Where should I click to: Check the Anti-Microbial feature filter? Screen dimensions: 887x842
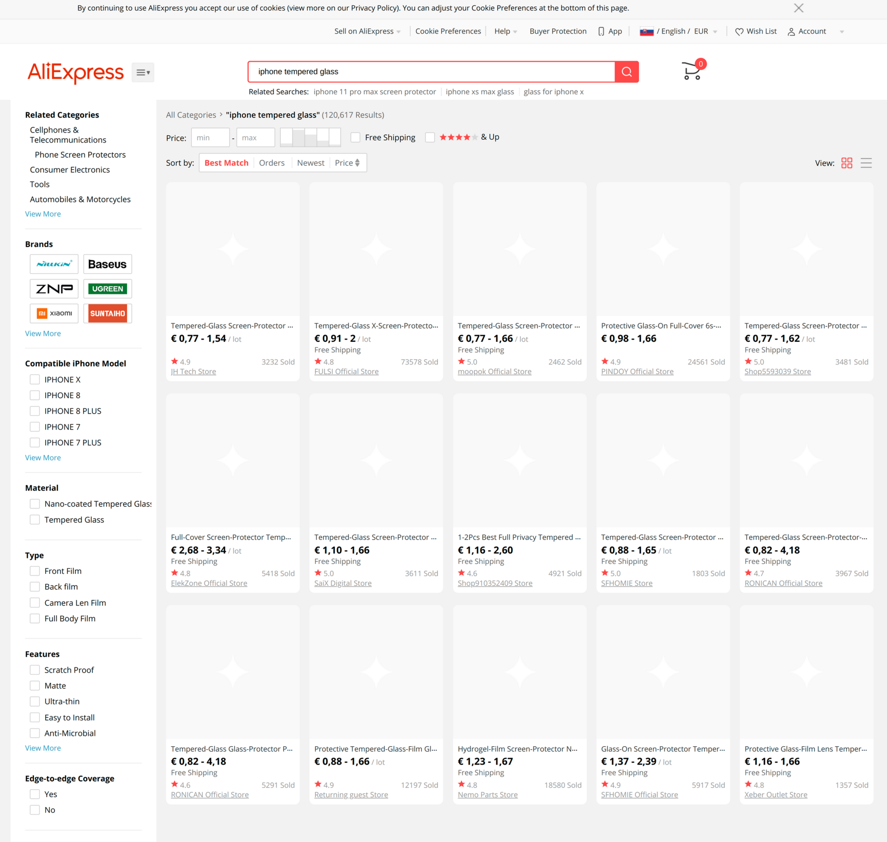point(35,733)
